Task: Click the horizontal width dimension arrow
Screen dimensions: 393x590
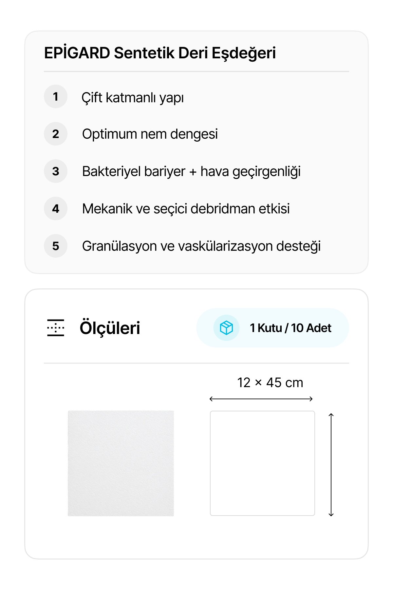Action: pyautogui.click(x=261, y=399)
